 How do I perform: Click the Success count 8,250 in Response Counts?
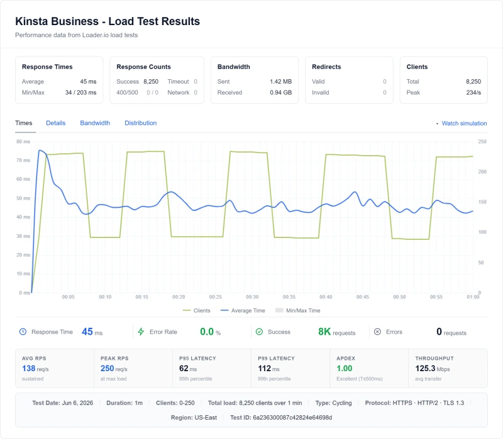[151, 82]
